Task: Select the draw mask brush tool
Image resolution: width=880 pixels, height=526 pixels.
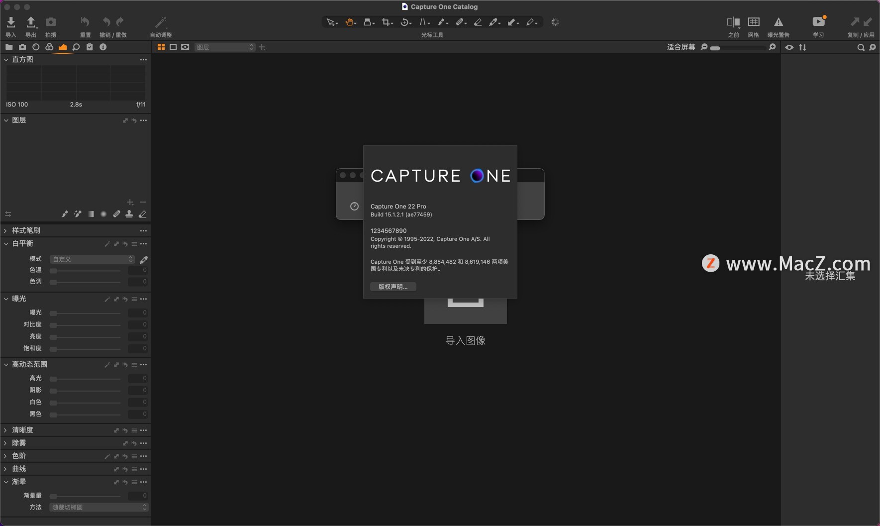Action: [443, 22]
